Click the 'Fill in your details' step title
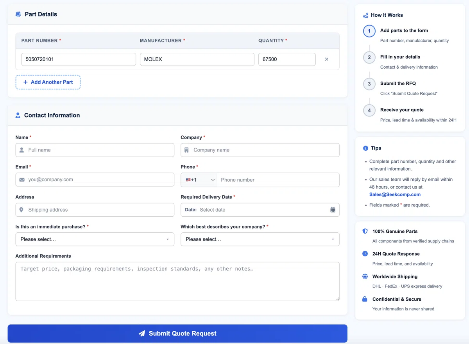This screenshot has width=469, height=344. (x=400, y=57)
